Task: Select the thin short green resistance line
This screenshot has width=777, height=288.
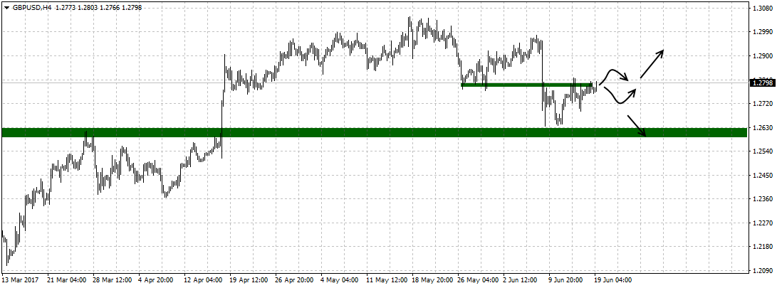Action: [x=526, y=85]
